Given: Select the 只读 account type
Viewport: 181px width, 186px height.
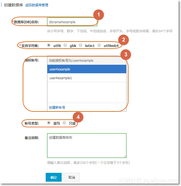Looking at the screenshot, I should [x=64, y=123].
